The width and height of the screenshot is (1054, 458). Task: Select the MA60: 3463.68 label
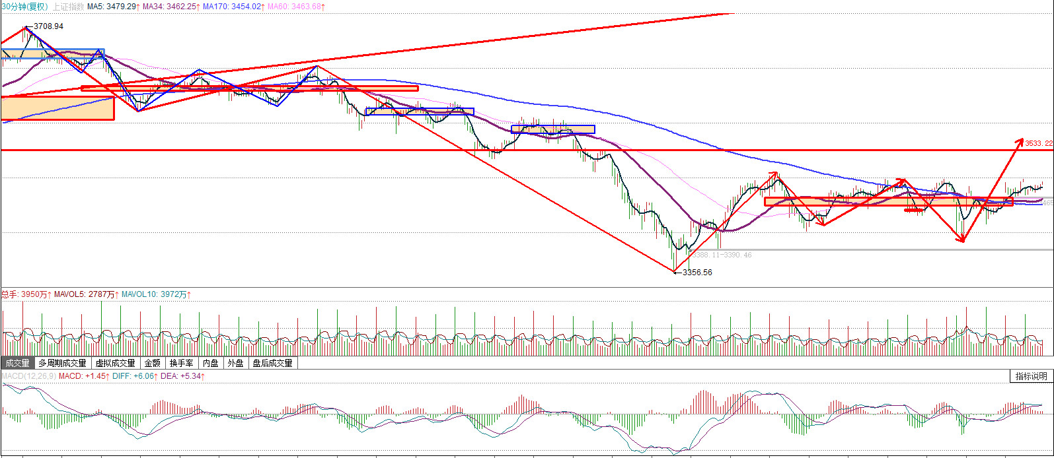[x=296, y=6]
